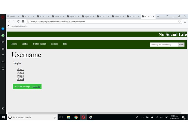Add page to bookmarks with heart icon
The image size is (188, 134).
(x=179, y=21)
